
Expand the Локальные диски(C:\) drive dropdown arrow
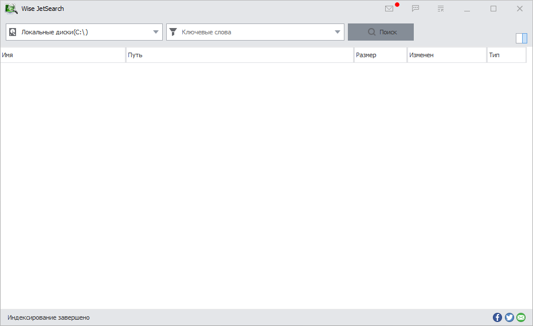point(156,32)
